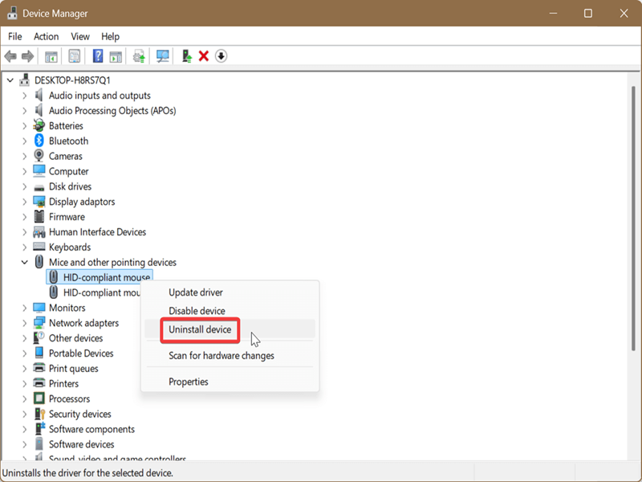This screenshot has height=482, width=642.
Task: Expand the Portable Devices chevron
Action: [25, 353]
